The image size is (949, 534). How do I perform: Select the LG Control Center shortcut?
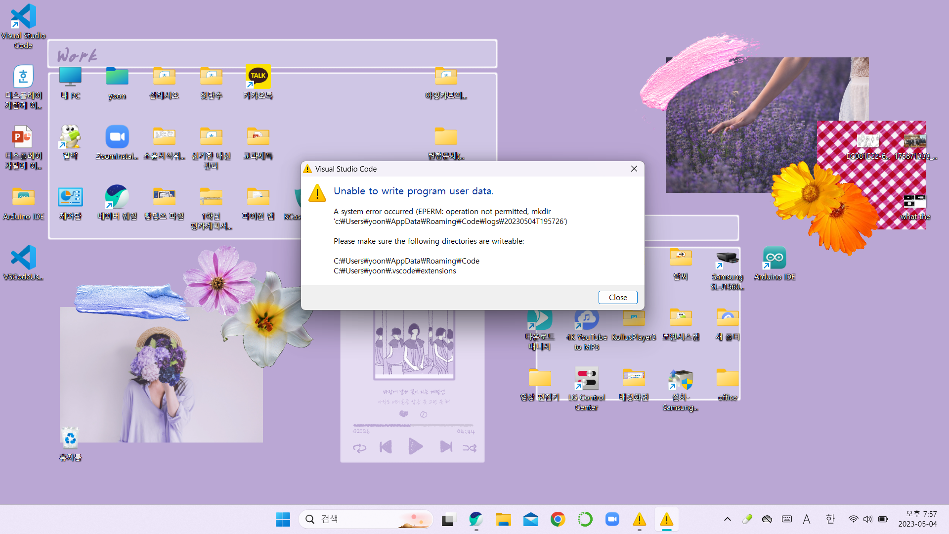(587, 389)
